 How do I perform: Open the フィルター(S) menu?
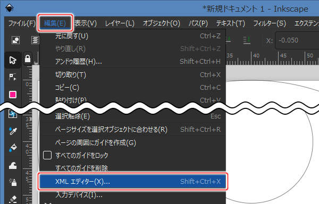point(270,23)
